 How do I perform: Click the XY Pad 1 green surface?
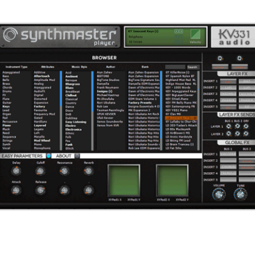coord(124,180)
